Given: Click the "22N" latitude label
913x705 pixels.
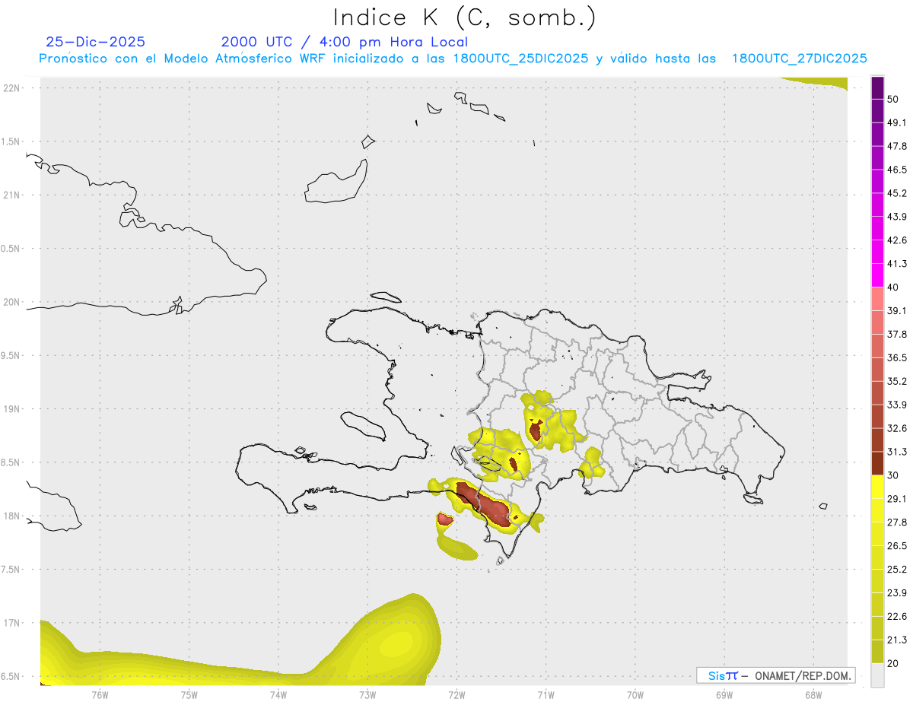Looking at the screenshot, I should [x=11, y=88].
